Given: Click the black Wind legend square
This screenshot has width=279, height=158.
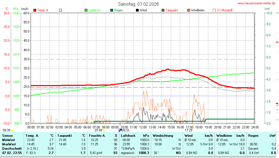Looking at the screenshot, I should 137,10.
